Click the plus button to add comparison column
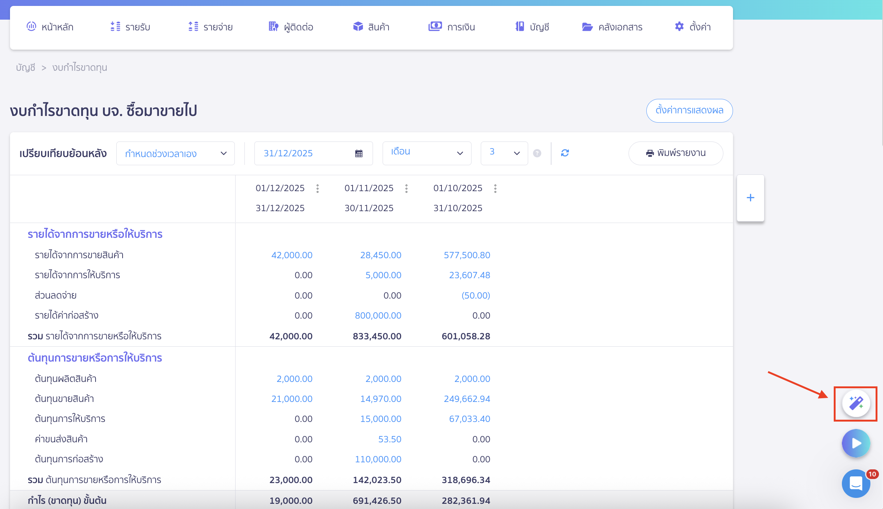 pos(750,197)
